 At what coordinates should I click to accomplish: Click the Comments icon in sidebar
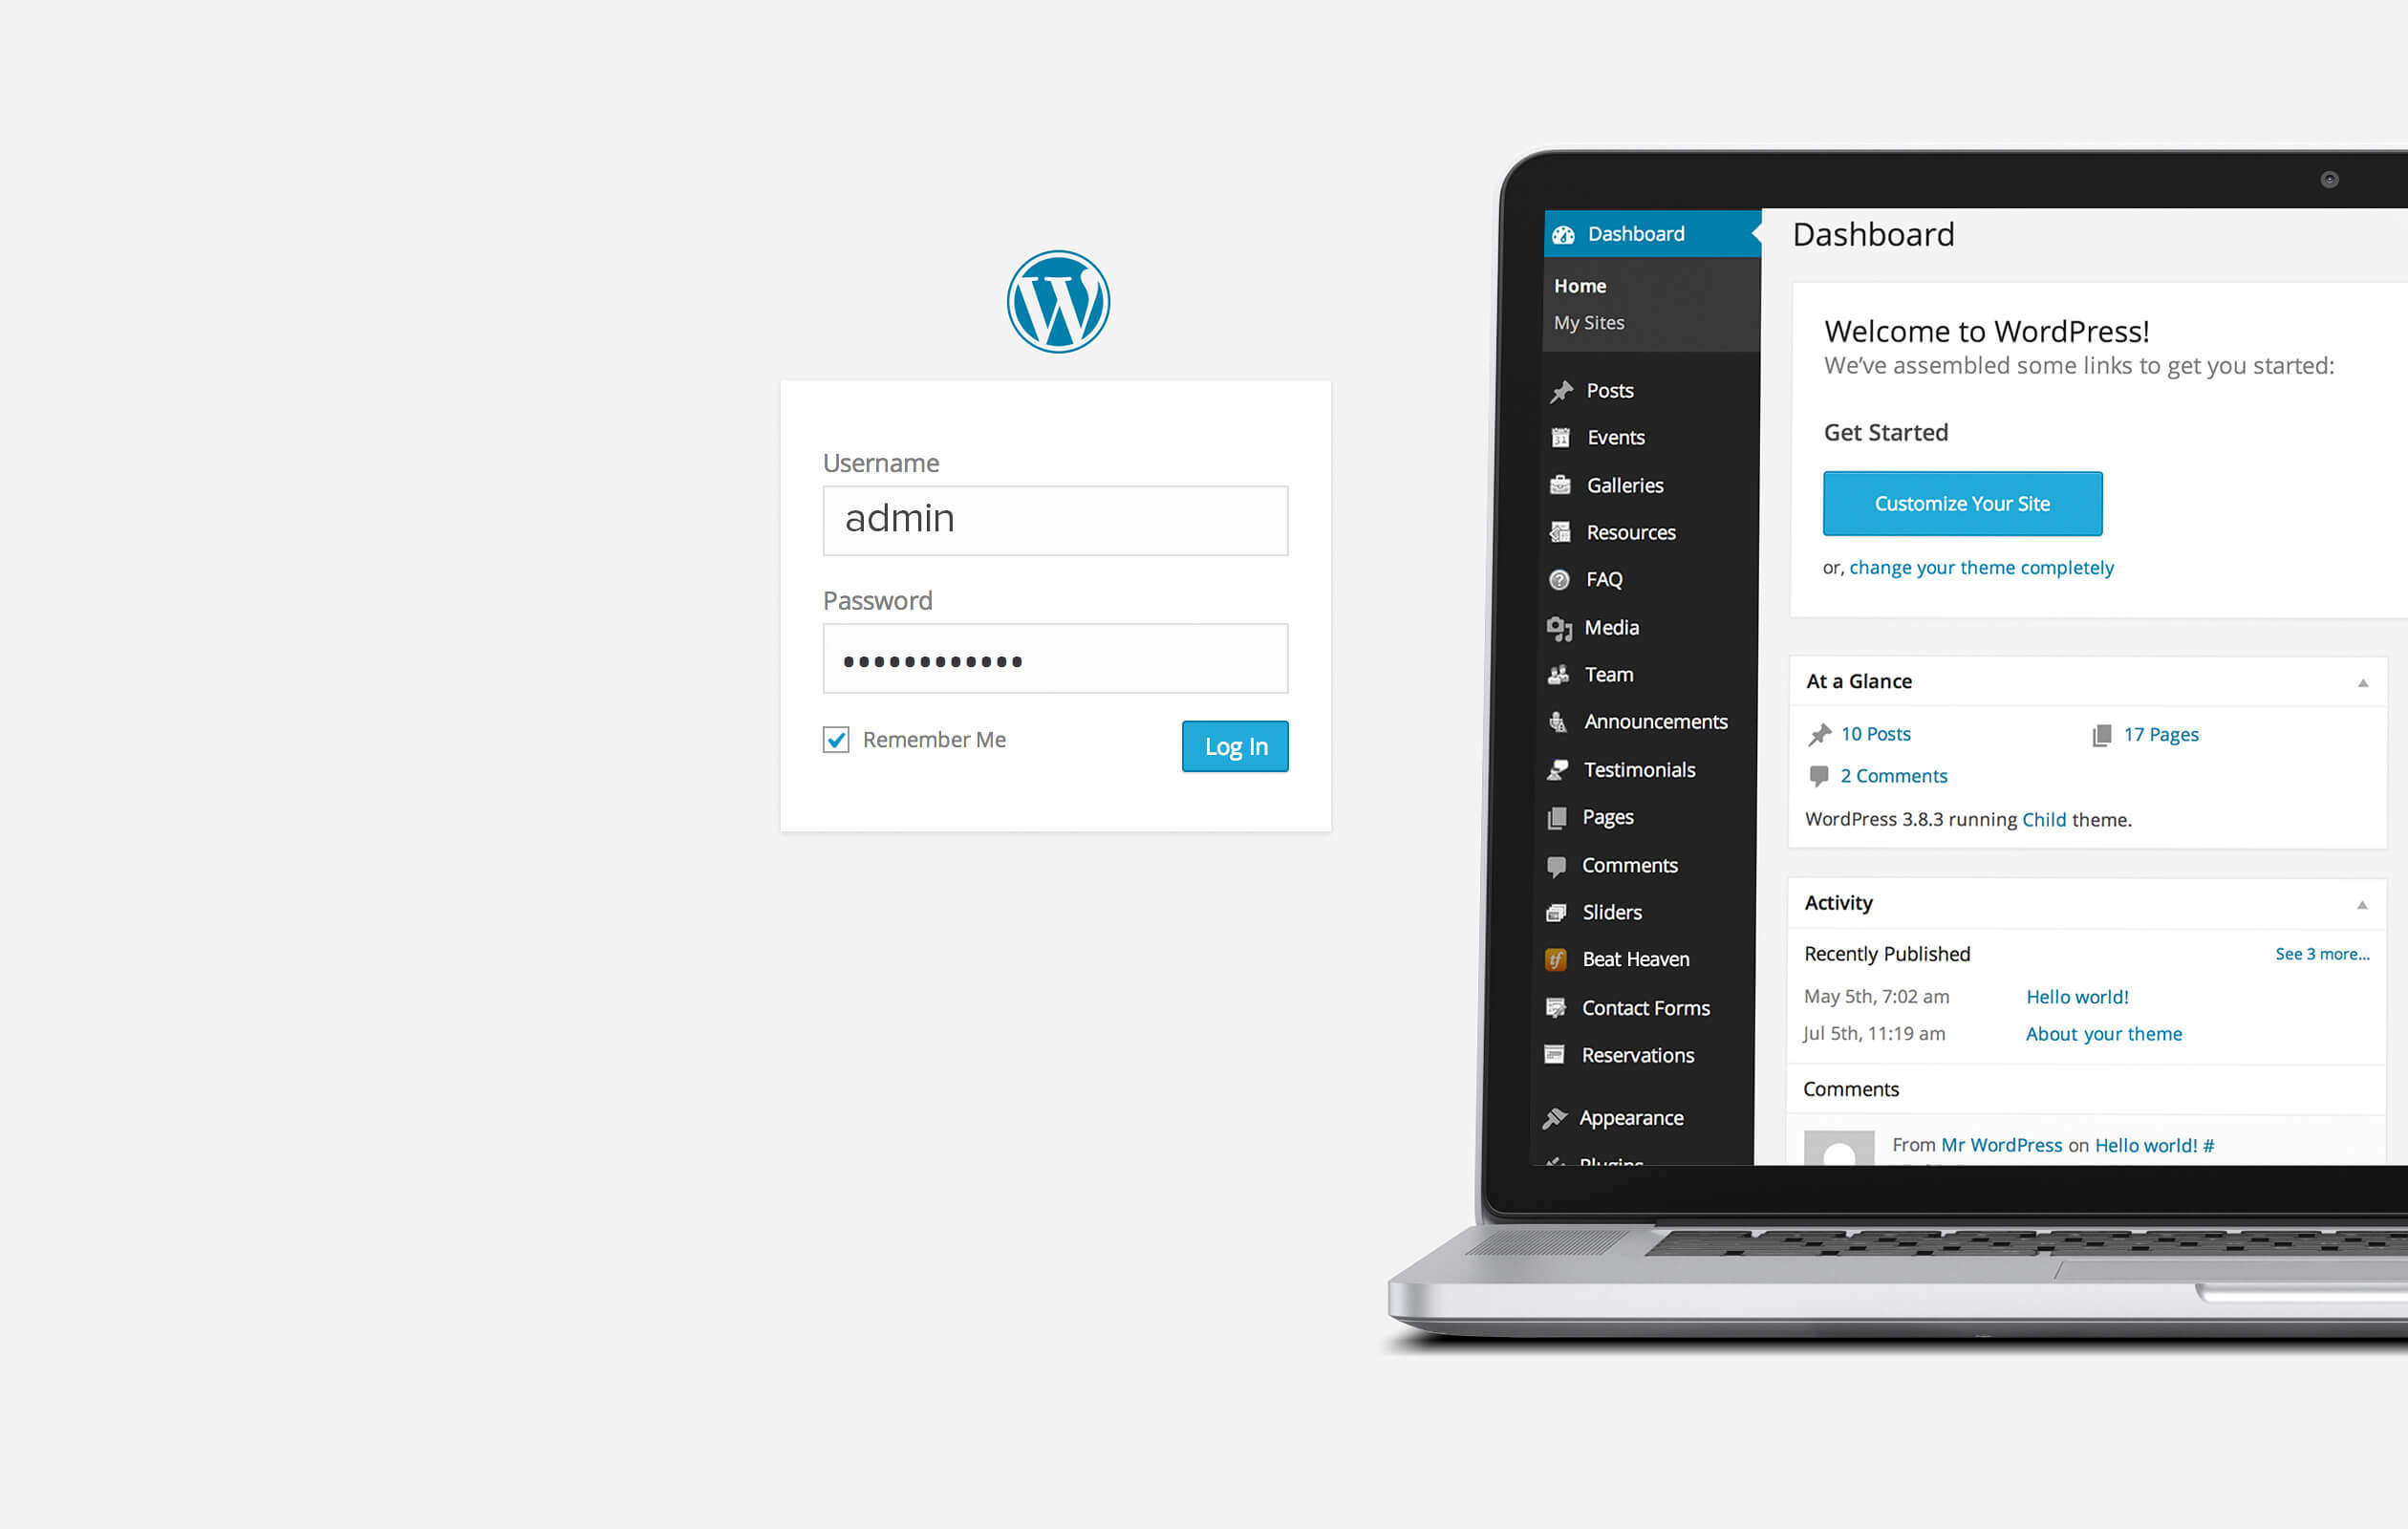pyautogui.click(x=1555, y=862)
